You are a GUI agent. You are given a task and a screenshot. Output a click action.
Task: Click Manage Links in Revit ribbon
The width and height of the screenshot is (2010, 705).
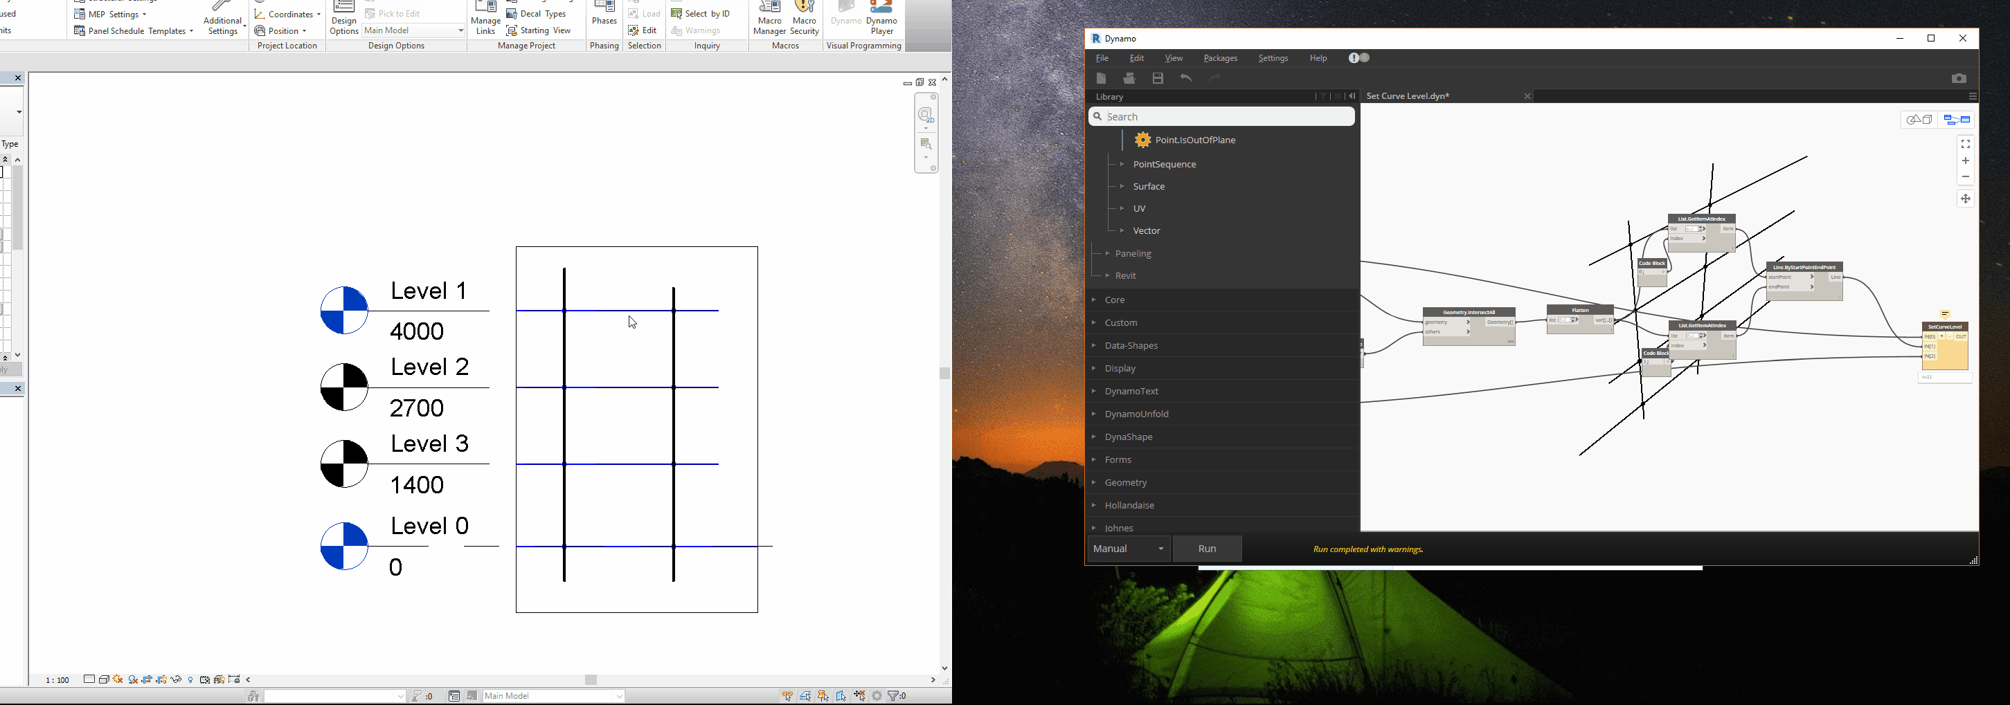(x=485, y=19)
